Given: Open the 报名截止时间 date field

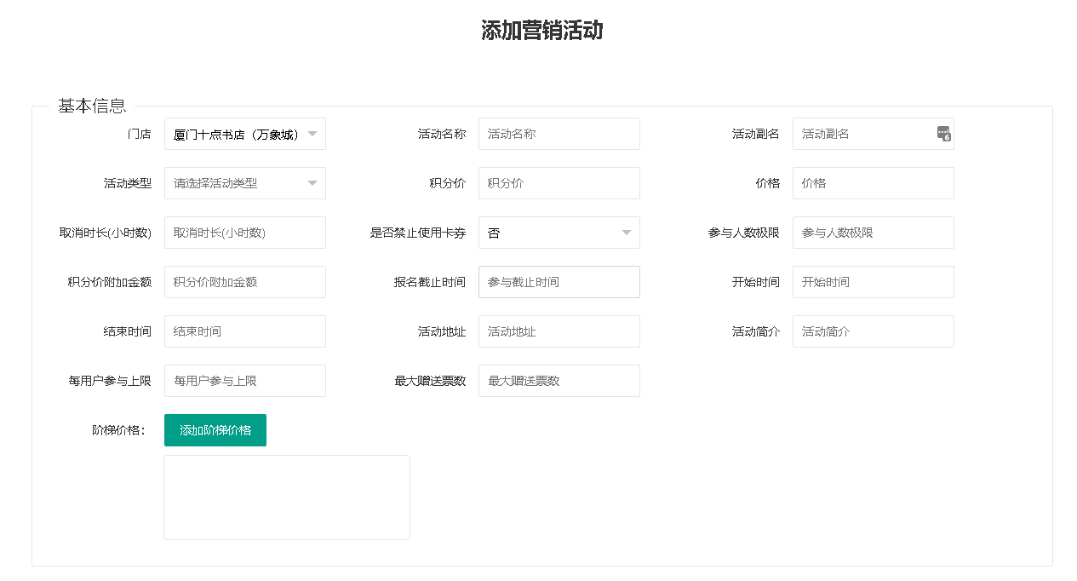Looking at the screenshot, I should [x=559, y=282].
